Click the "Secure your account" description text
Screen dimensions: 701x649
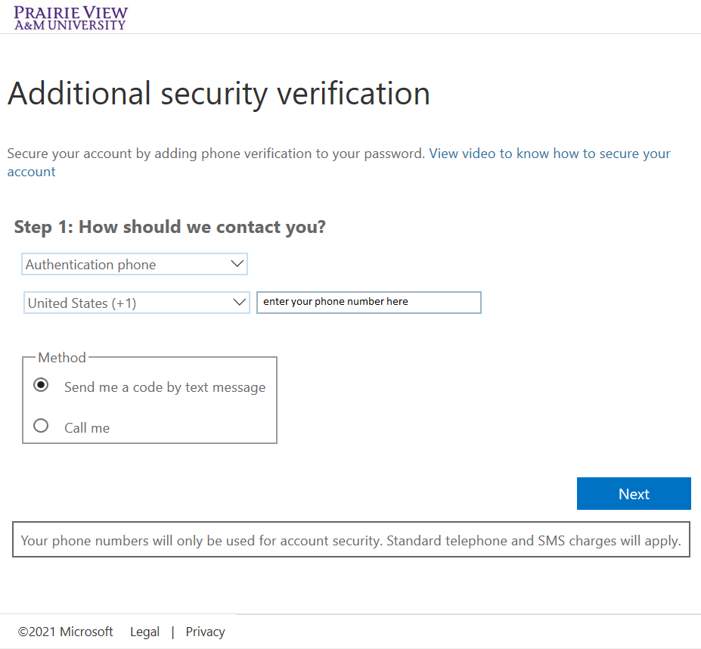216,154
